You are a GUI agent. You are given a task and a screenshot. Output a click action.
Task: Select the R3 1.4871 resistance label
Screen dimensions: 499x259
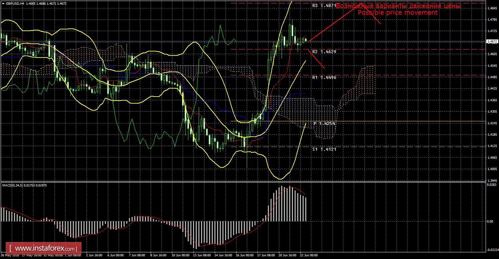[324, 6]
